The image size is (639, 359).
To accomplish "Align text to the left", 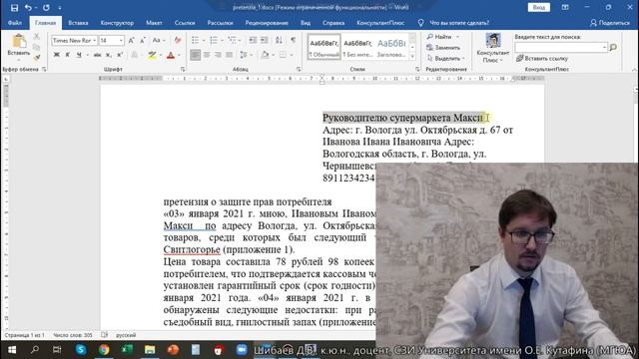I will coord(196,55).
